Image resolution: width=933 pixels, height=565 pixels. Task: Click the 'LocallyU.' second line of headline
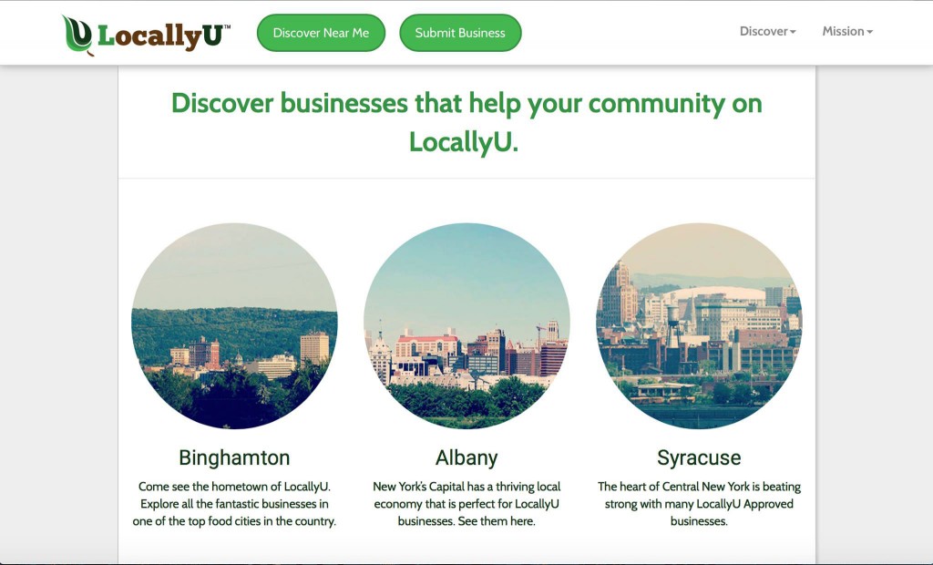pos(464,141)
